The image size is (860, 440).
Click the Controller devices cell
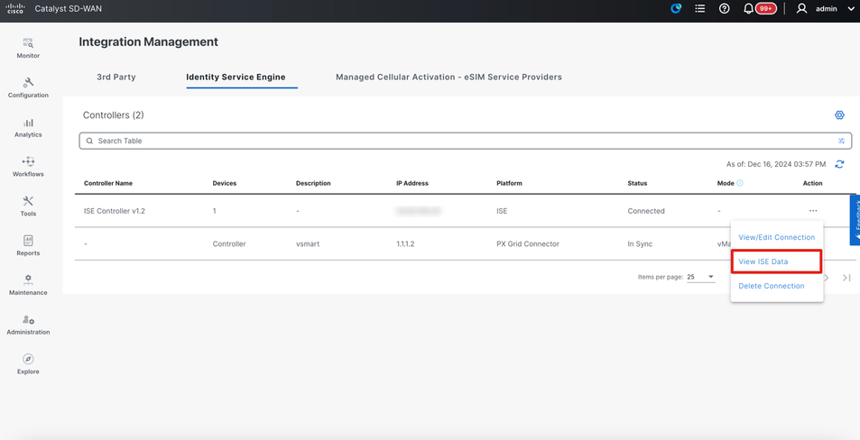click(x=229, y=243)
